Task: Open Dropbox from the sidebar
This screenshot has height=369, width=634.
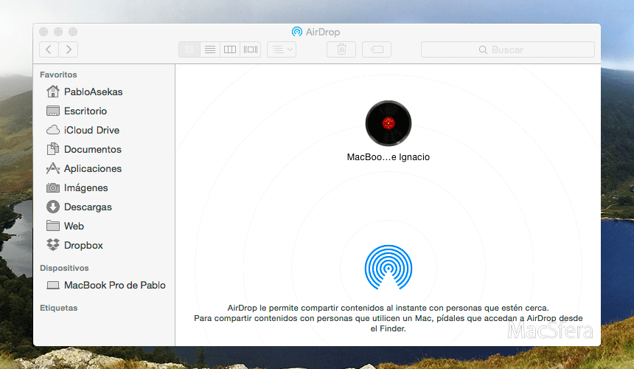Action: click(x=83, y=245)
